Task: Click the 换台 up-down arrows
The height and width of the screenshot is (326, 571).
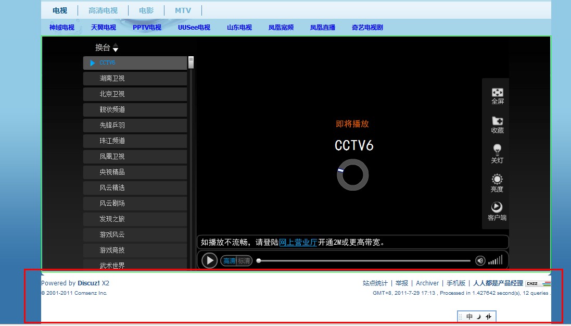Action: (x=116, y=48)
